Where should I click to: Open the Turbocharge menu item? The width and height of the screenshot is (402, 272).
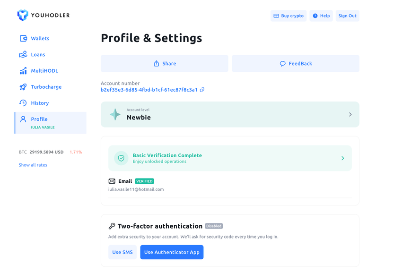tap(46, 87)
